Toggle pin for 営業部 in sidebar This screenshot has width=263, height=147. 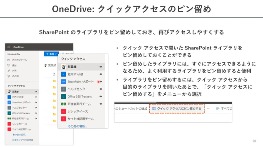click(x=36, y=92)
